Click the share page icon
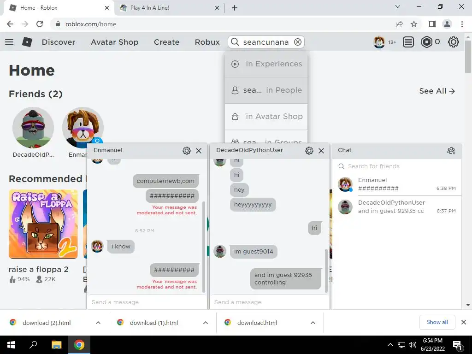The width and height of the screenshot is (472, 354). click(399, 24)
